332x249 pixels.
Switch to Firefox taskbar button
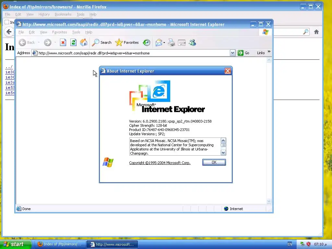[60, 244]
